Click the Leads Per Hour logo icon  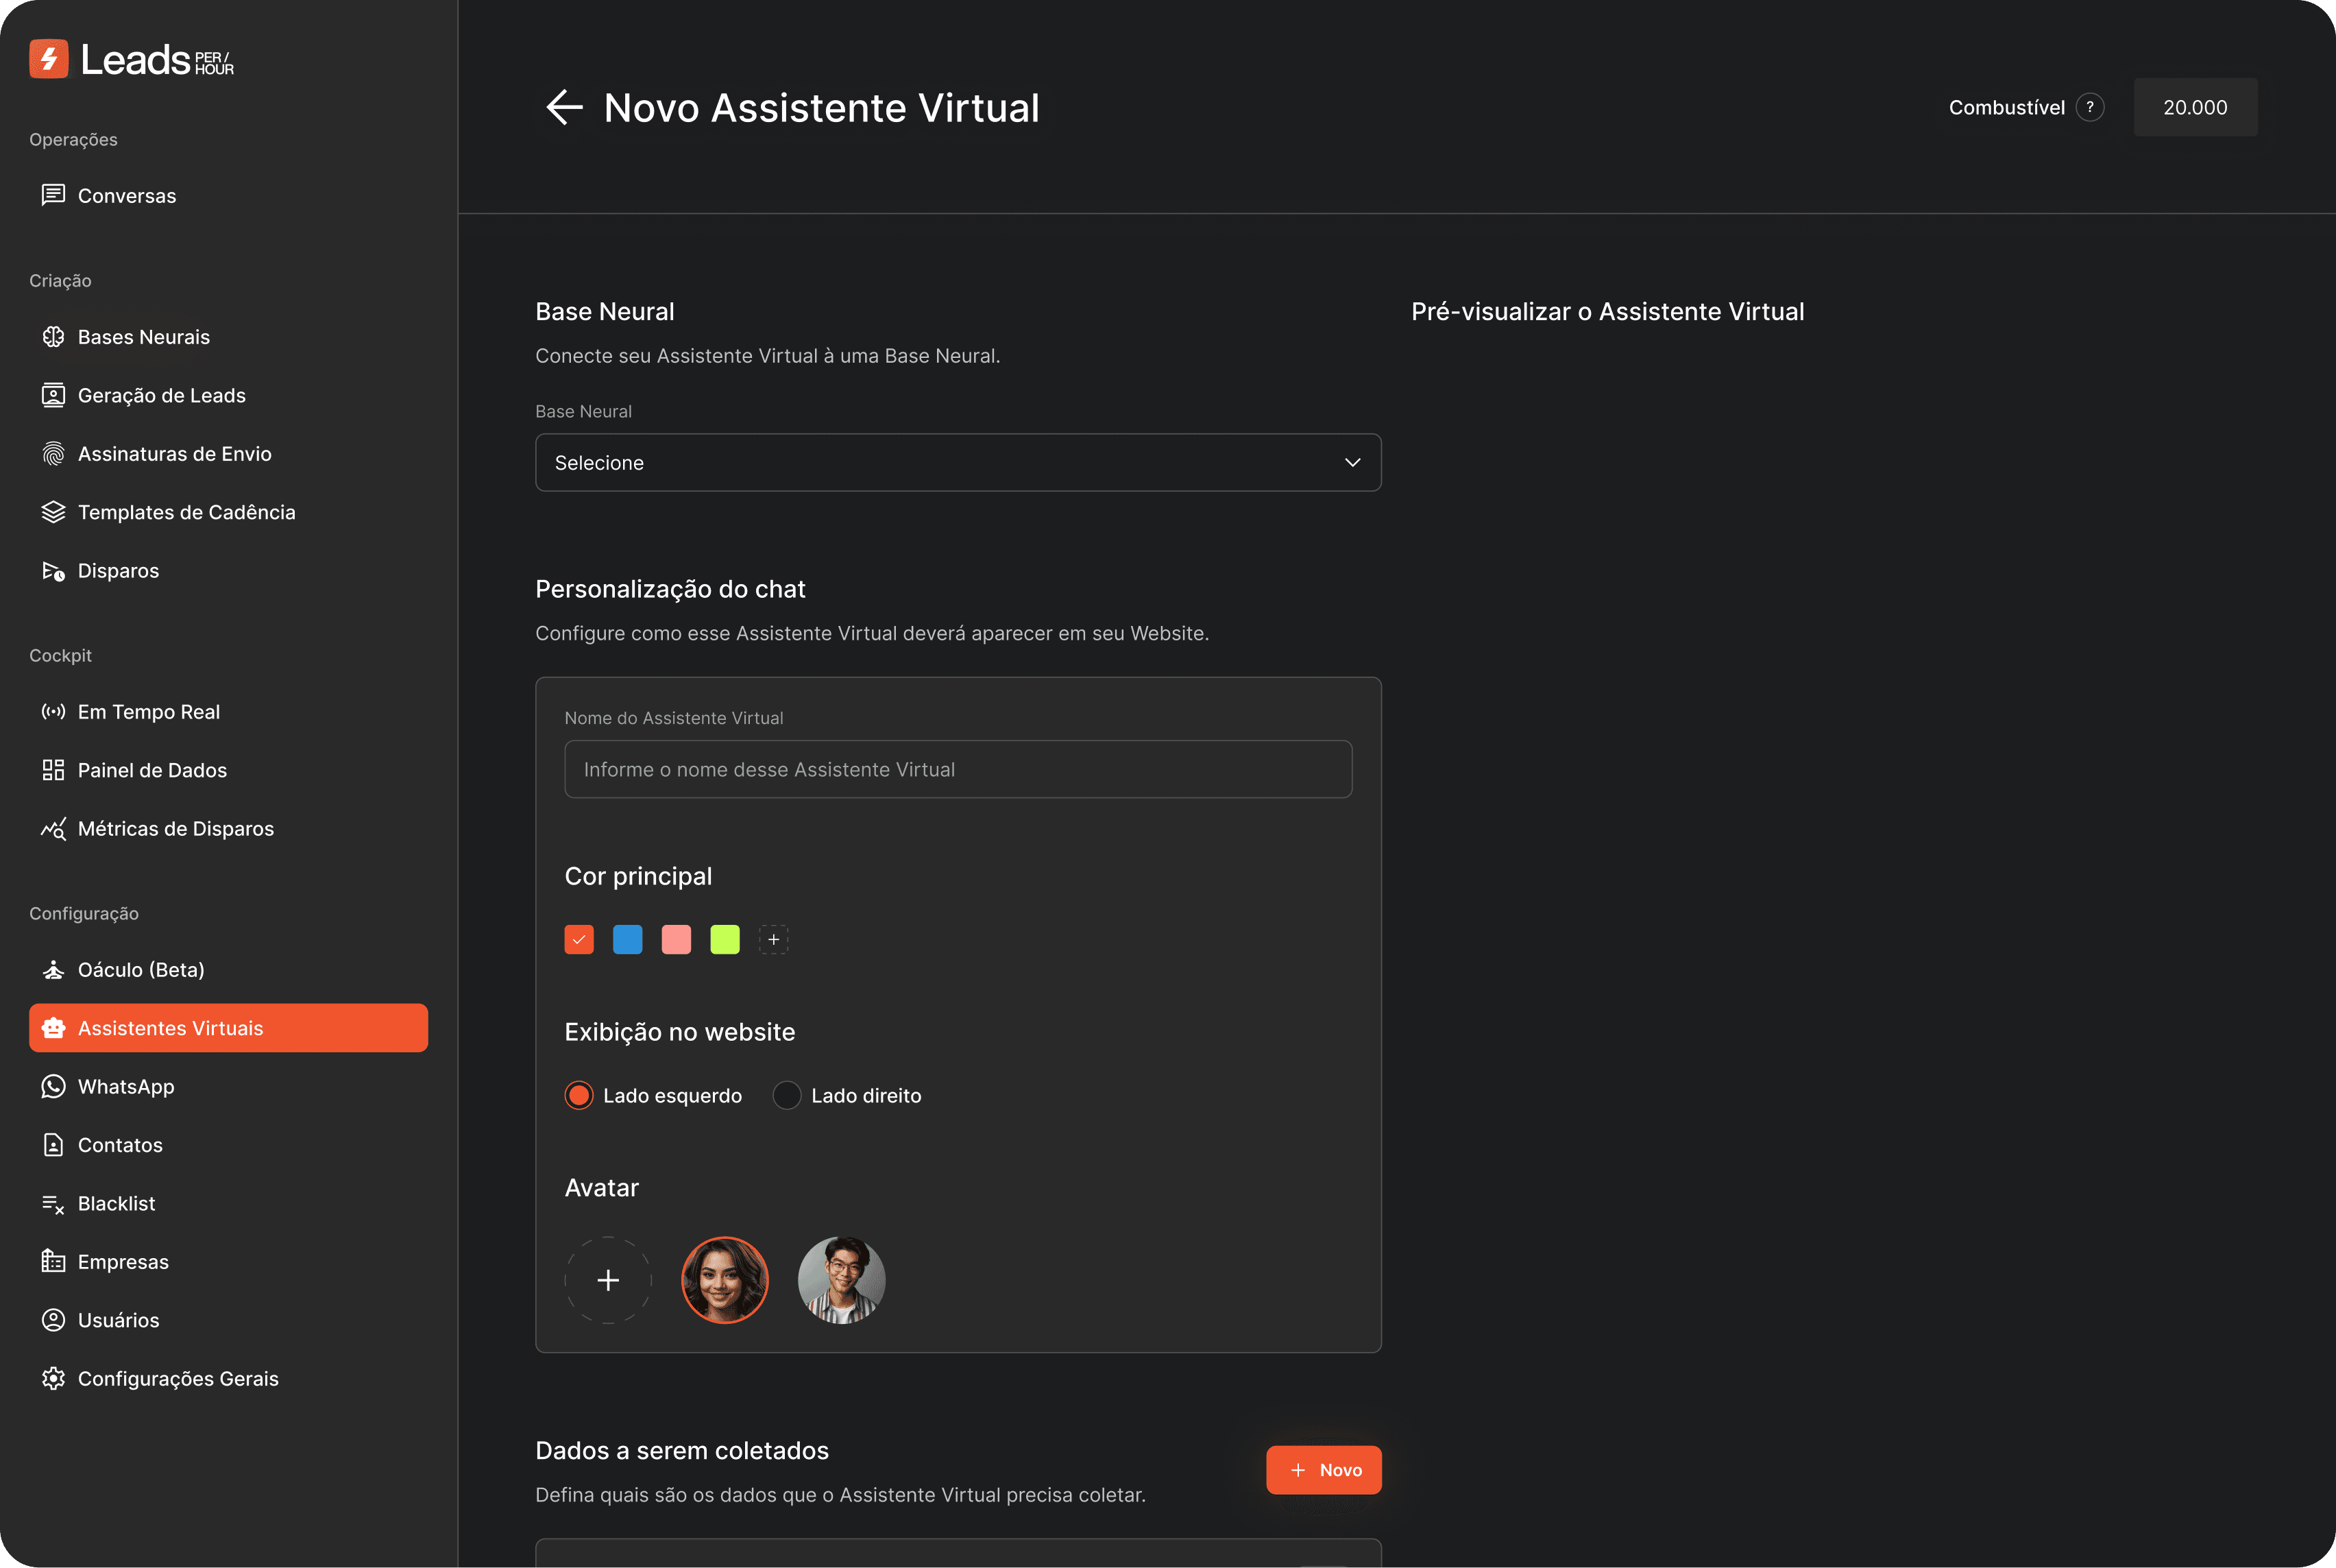click(49, 59)
